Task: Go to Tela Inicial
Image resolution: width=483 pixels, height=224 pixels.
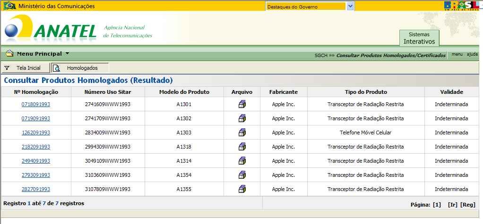Action: pos(25,68)
